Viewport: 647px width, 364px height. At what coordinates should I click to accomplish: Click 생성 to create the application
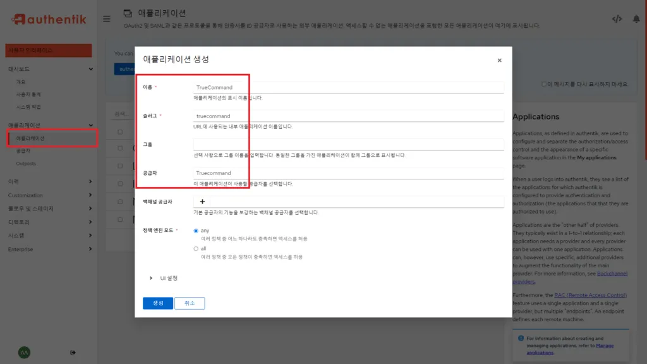(x=157, y=303)
